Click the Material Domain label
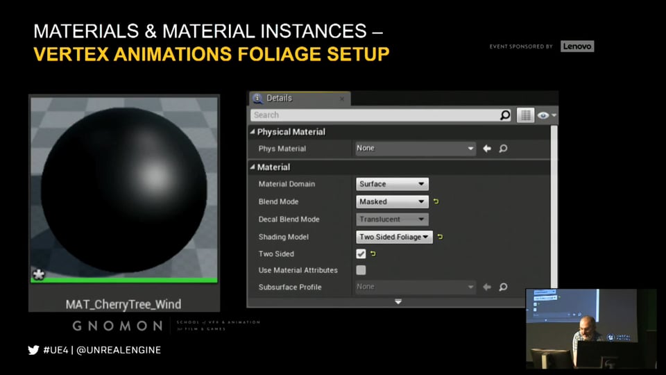666x375 pixels. pos(287,184)
